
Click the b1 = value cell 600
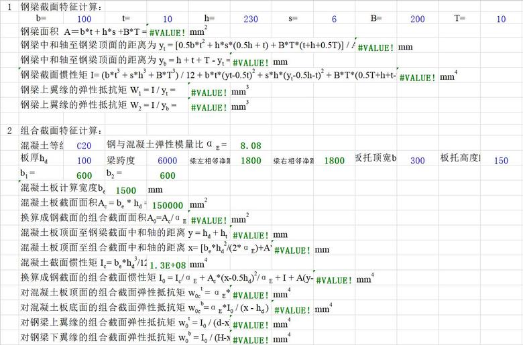pos(84,176)
